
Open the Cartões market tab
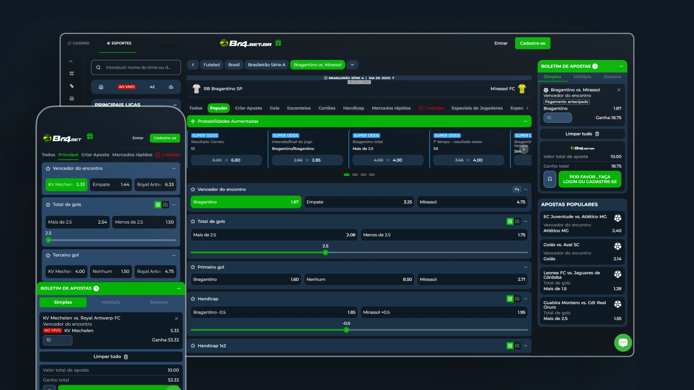point(327,108)
